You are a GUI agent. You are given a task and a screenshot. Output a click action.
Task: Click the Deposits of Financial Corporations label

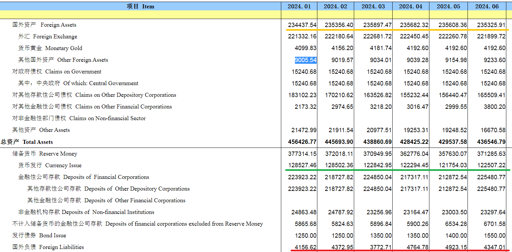[x=84, y=177]
